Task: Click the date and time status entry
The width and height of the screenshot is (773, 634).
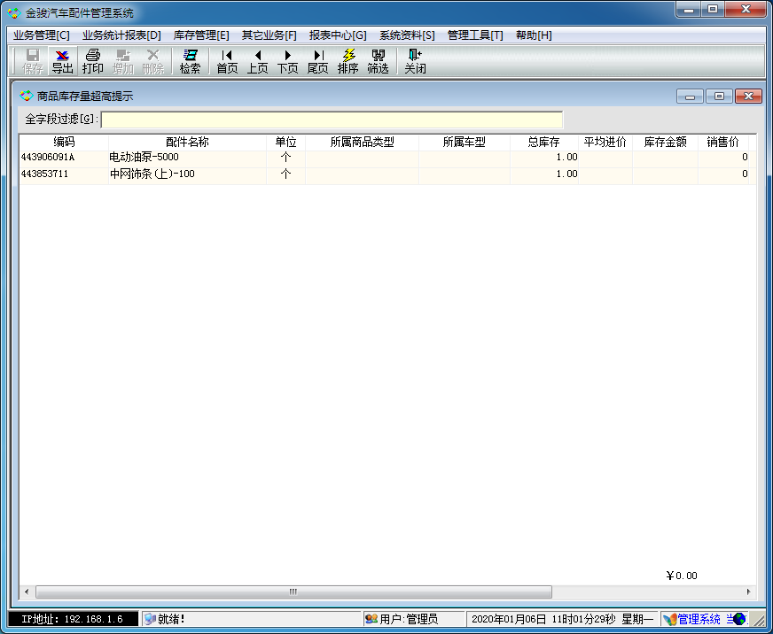Action: 563,619
